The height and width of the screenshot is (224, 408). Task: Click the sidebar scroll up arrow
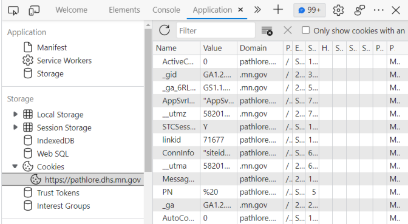coord(148,25)
